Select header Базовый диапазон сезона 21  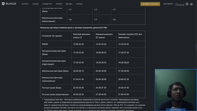tap(82, 36)
